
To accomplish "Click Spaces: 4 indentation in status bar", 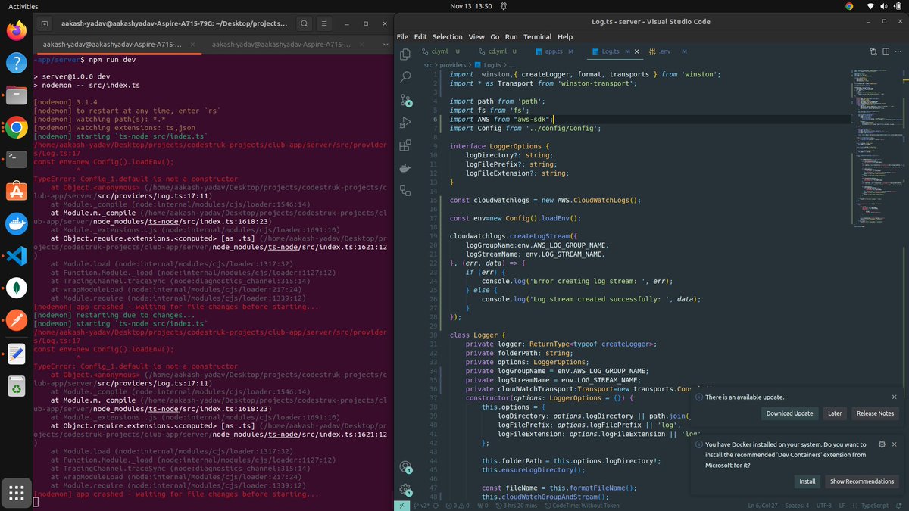I will pyautogui.click(x=797, y=506).
